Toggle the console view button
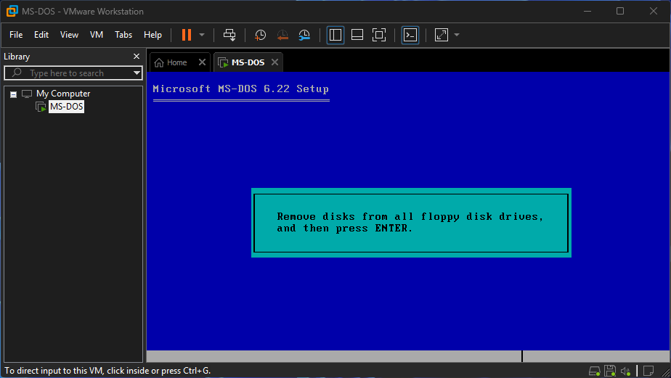 point(410,35)
